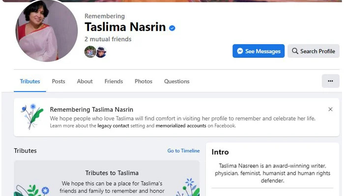Click the Messenger icon in See Messages
The width and height of the screenshot is (344, 196).
click(240, 51)
